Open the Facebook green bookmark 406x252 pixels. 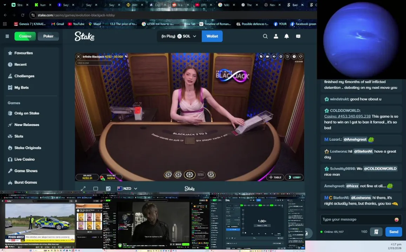coord(303,24)
